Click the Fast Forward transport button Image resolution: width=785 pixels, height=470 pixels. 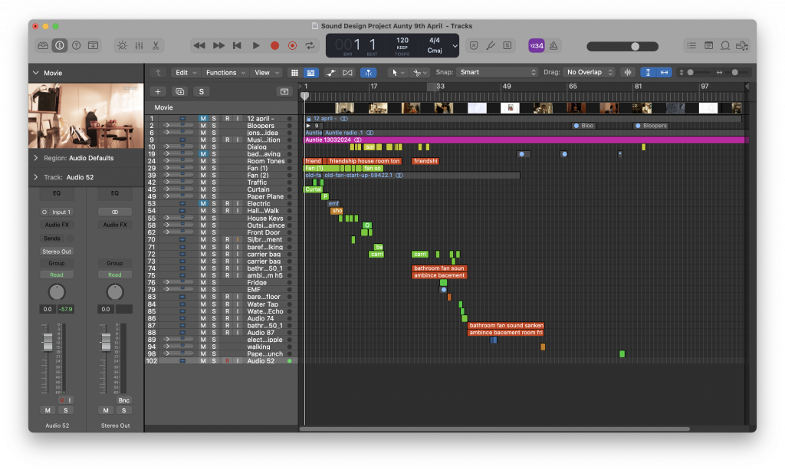tap(218, 45)
